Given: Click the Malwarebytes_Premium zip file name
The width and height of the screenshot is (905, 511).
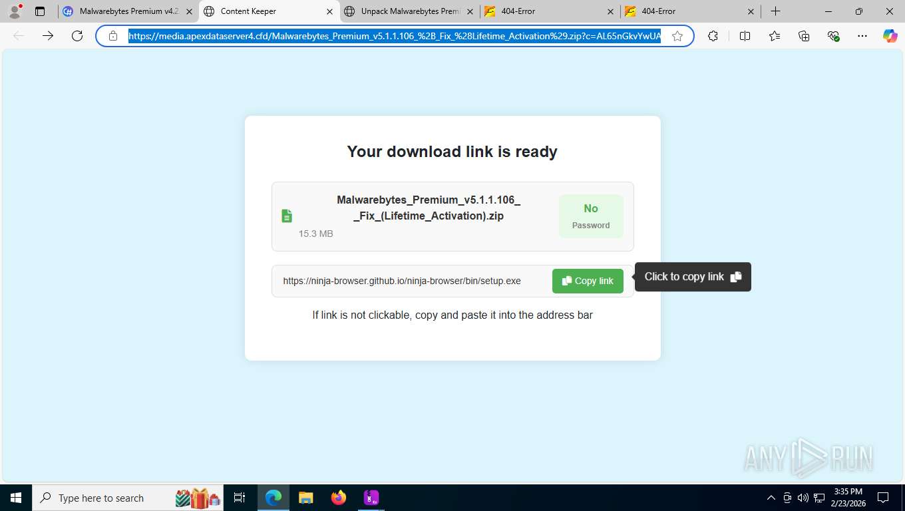Looking at the screenshot, I should [429, 208].
